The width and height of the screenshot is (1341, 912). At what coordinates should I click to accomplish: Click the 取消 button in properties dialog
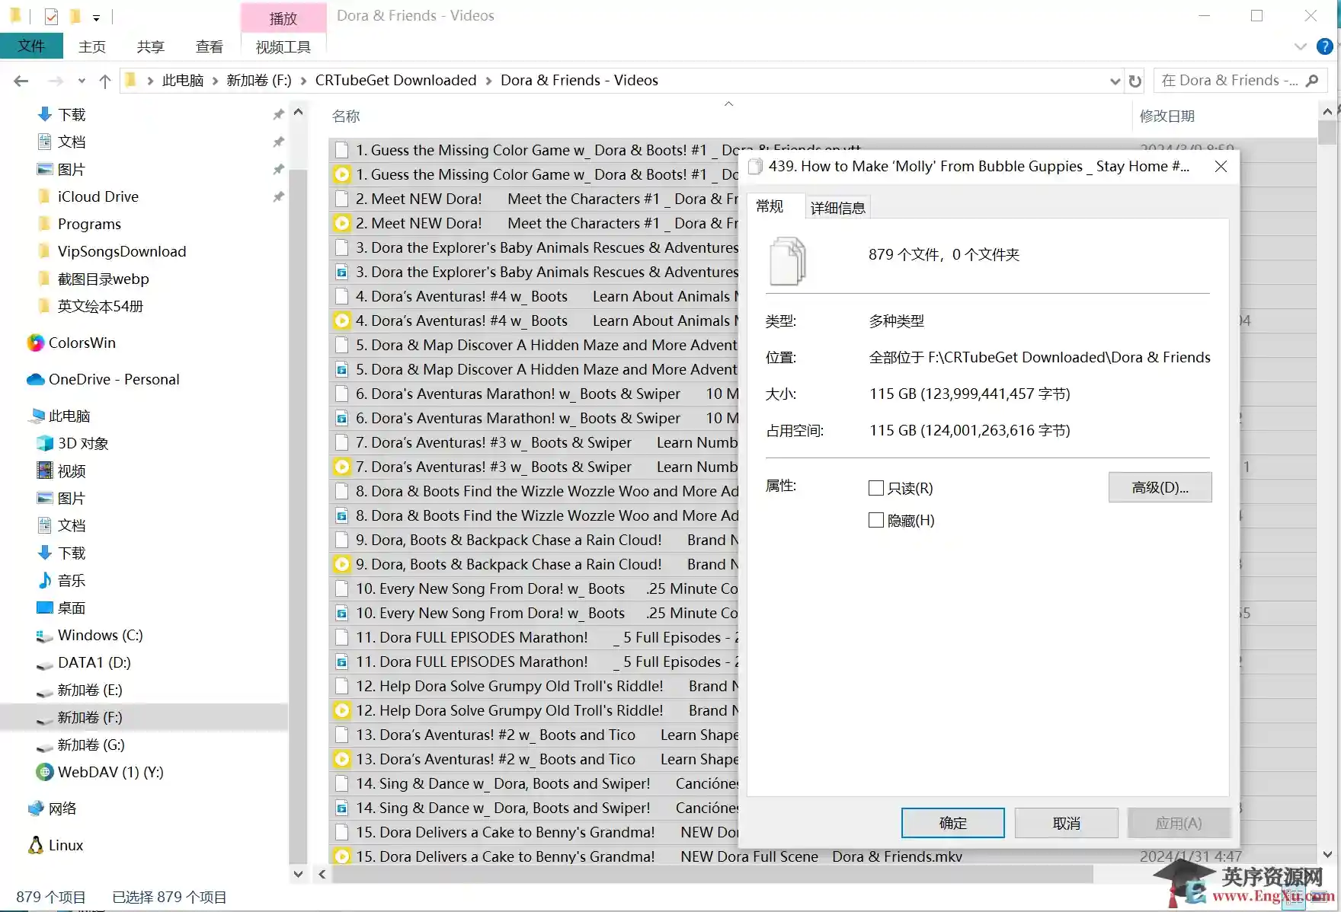(x=1066, y=823)
